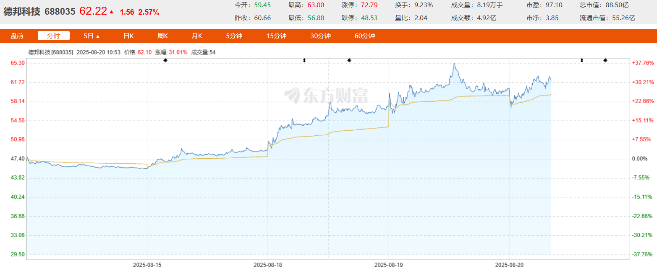The width and height of the screenshot is (657, 268).
Task: Click the 涨停 value 72.79
Action: pos(369,5)
